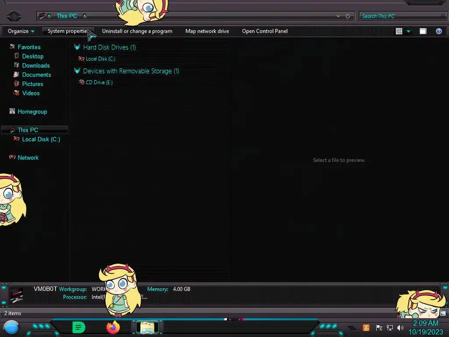Click the back navigation orb button
This screenshot has height=337, width=449.
click(14, 16)
